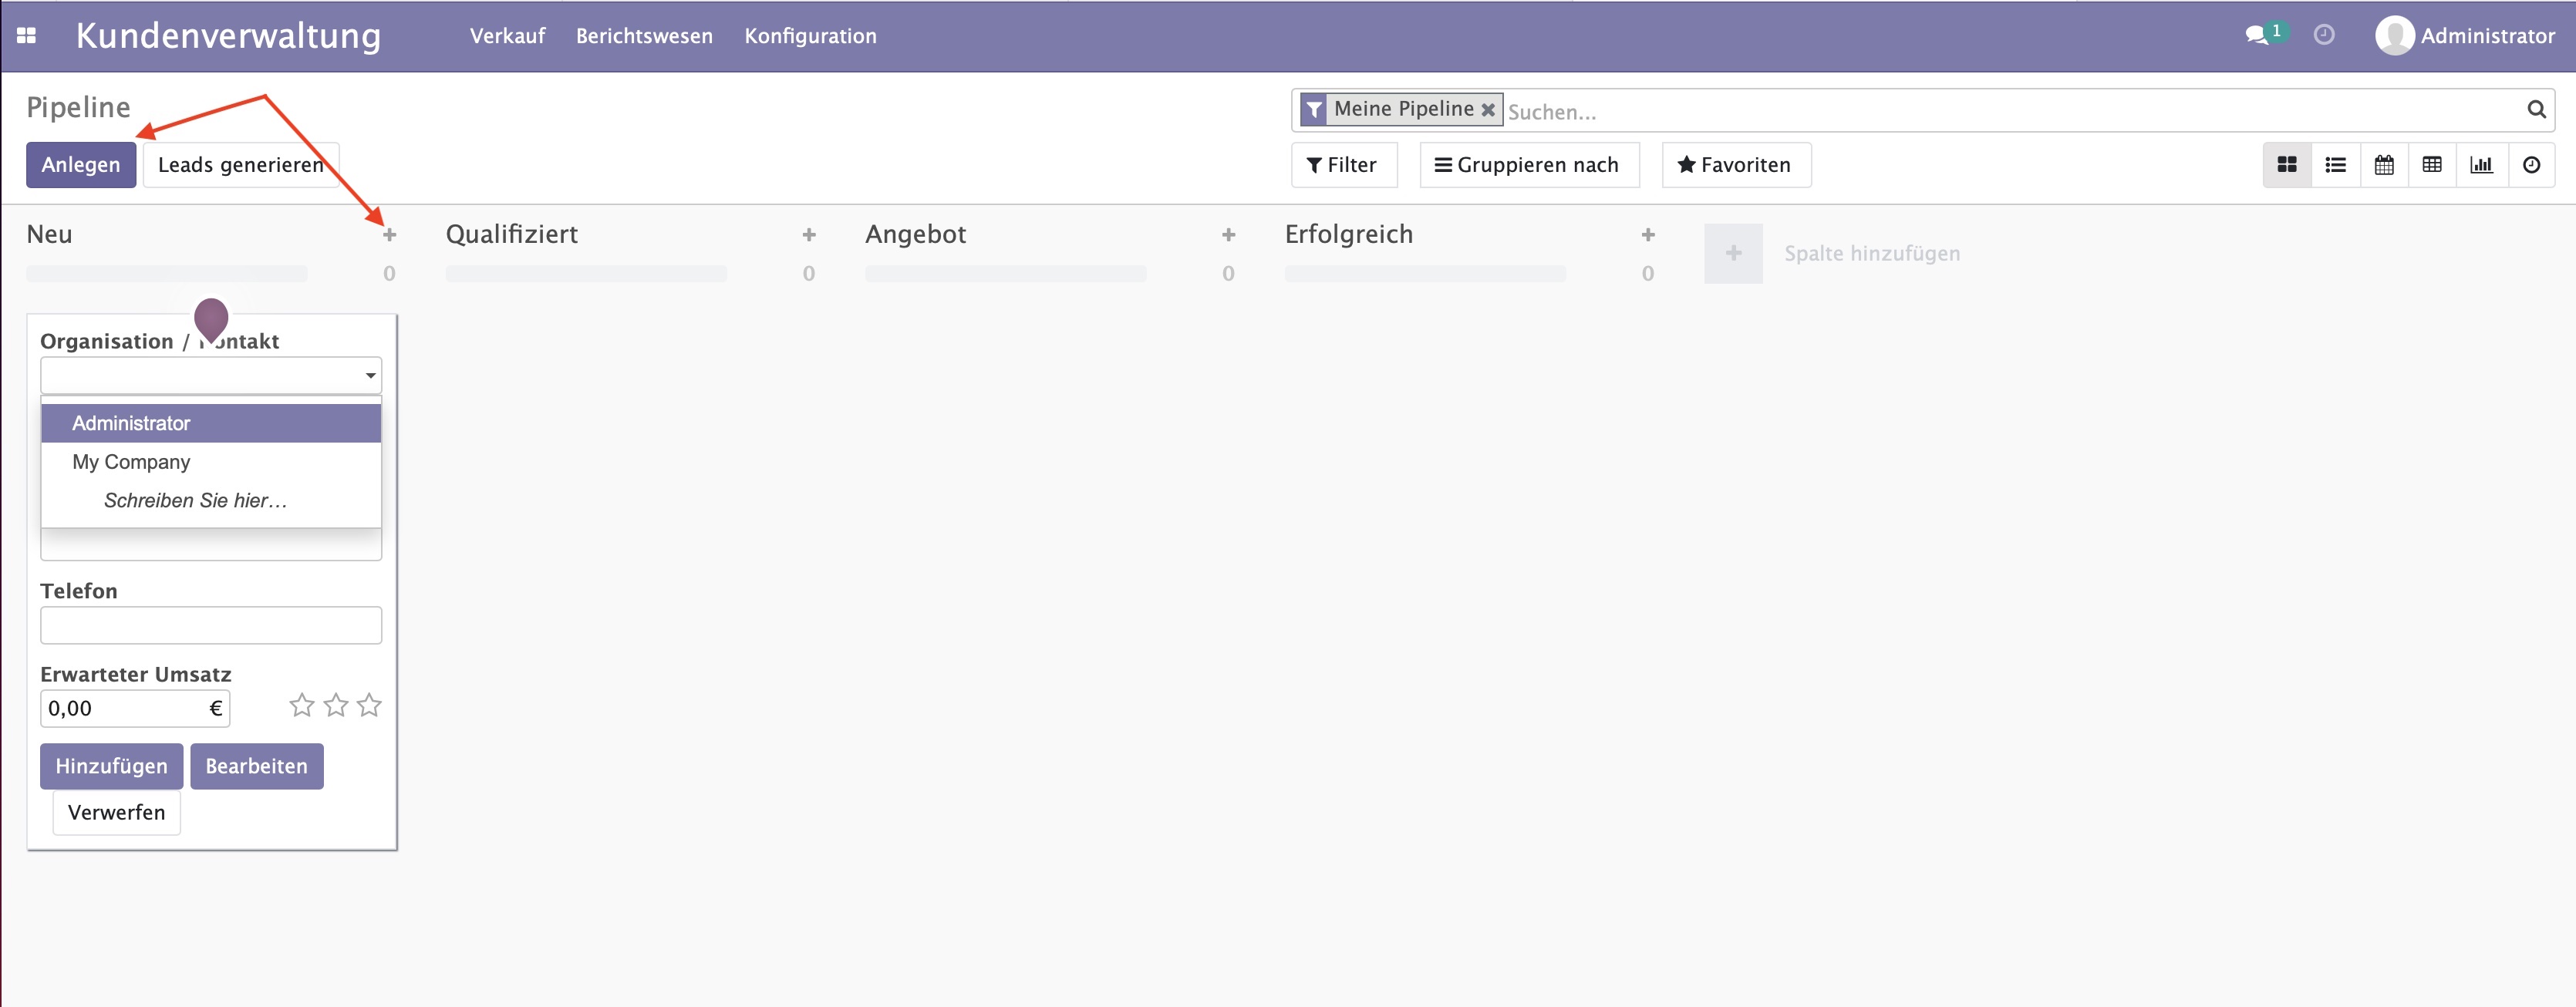The height and width of the screenshot is (1007, 2576).
Task: Remove 'Meine Pipeline' filter tag
Action: click(1487, 112)
